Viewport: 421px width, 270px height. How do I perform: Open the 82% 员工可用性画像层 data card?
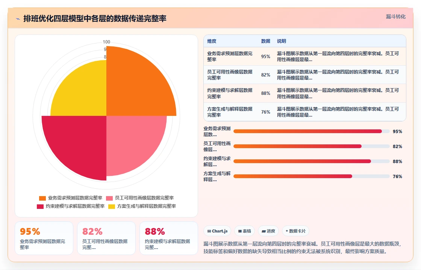tap(106, 238)
